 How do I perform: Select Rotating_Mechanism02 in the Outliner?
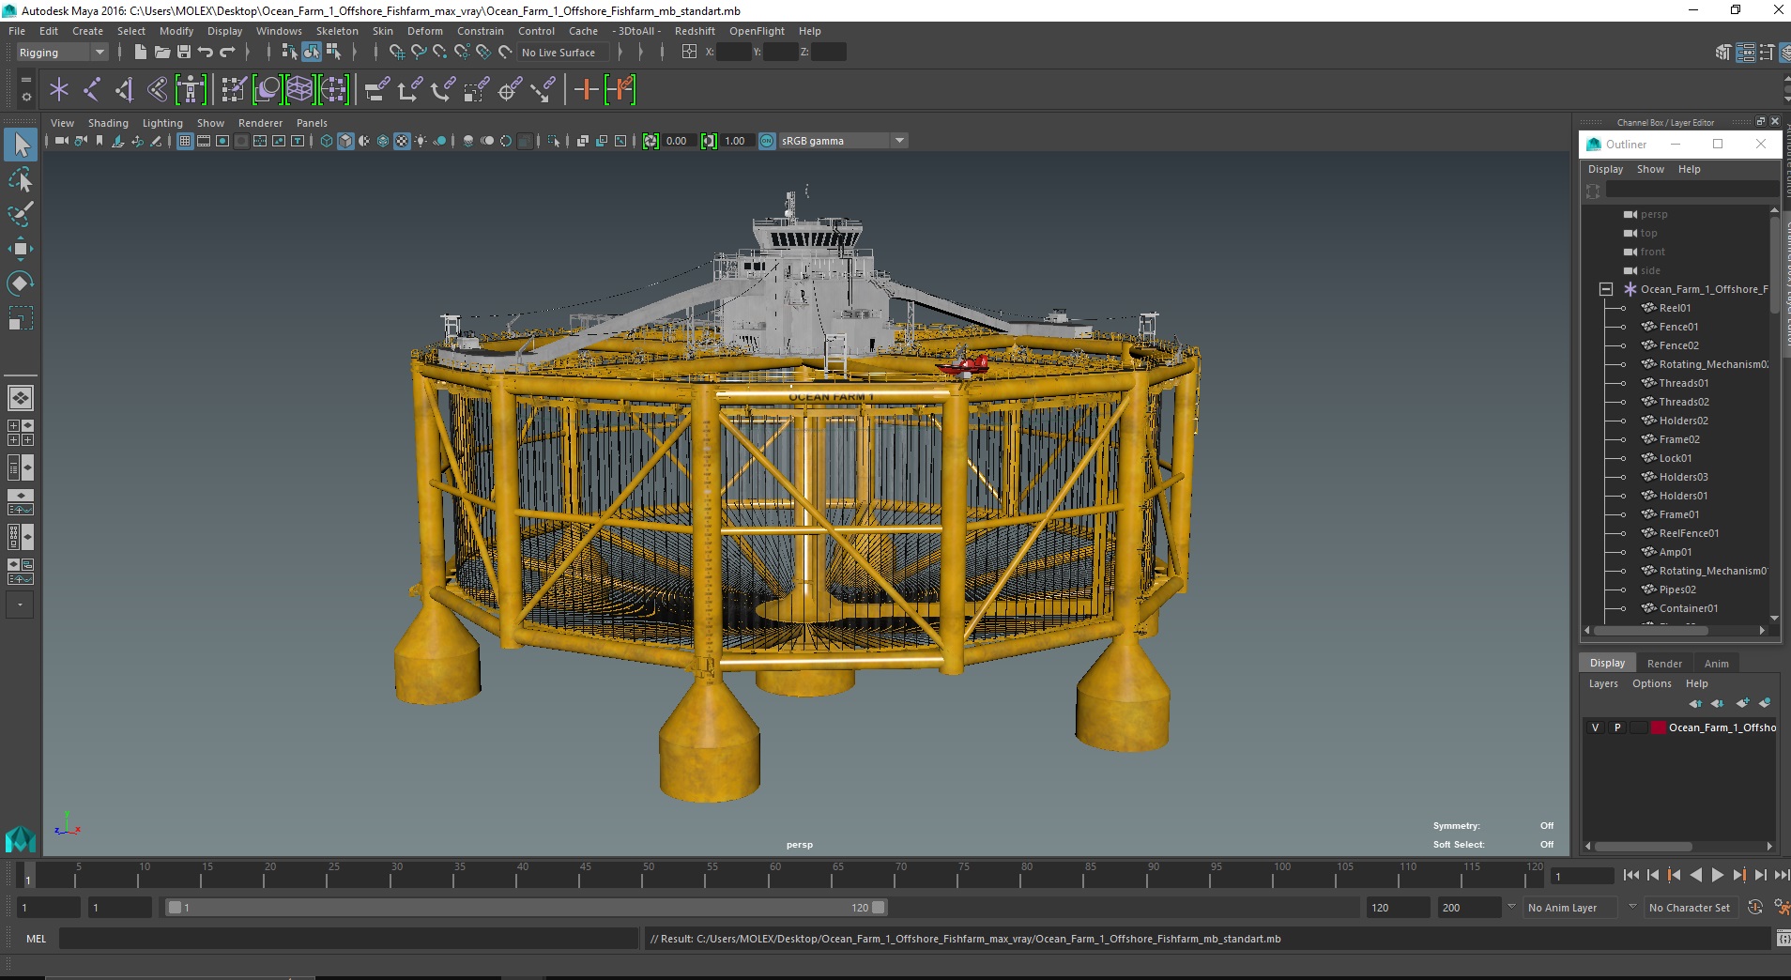[1713, 364]
